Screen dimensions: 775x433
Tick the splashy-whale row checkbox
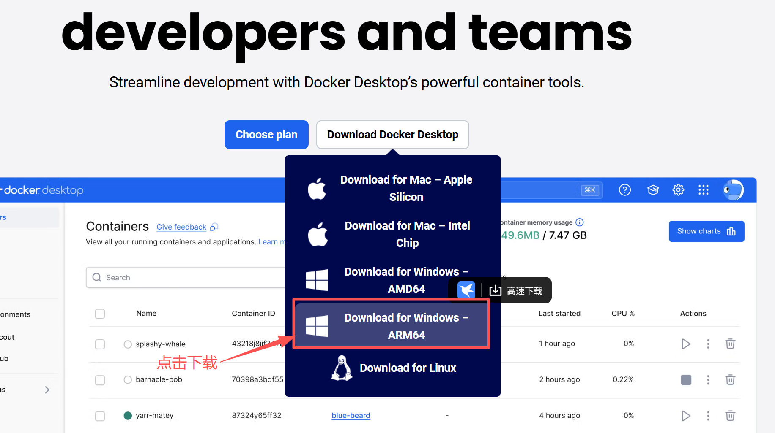pyautogui.click(x=100, y=344)
